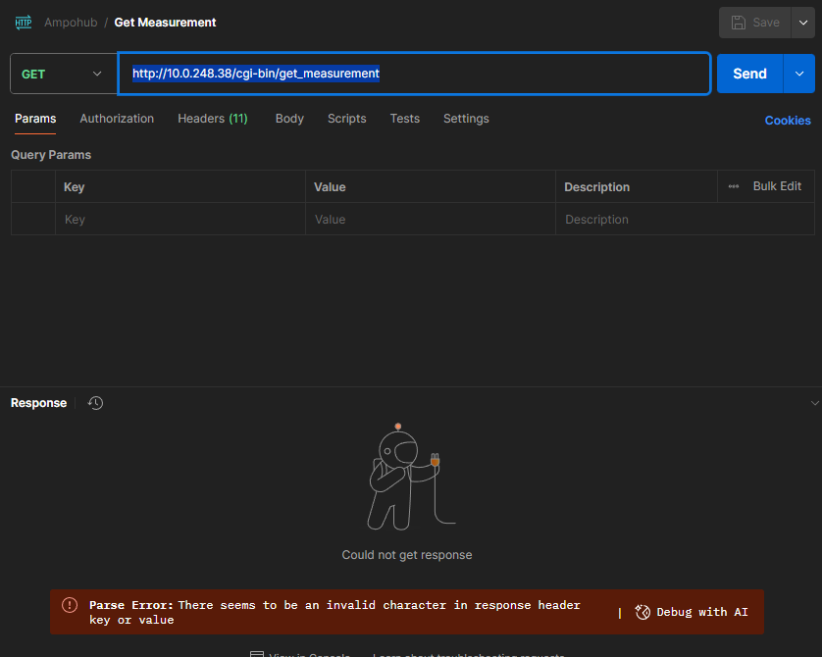Click the Parse Error warning icon

[69, 605]
